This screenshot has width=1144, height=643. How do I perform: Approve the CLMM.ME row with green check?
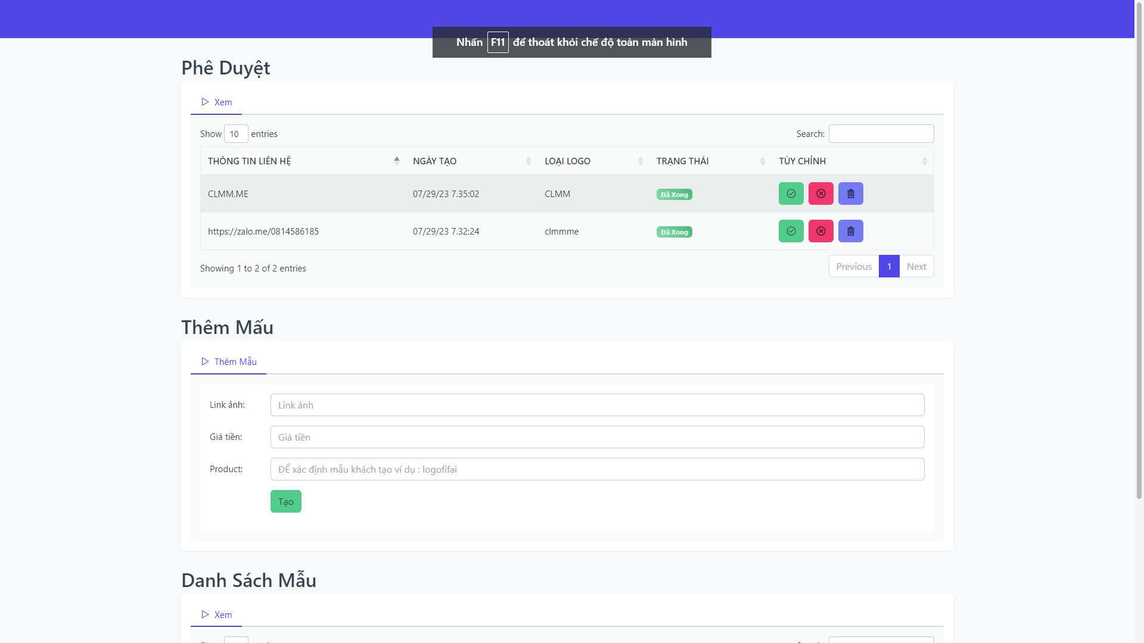(x=791, y=193)
